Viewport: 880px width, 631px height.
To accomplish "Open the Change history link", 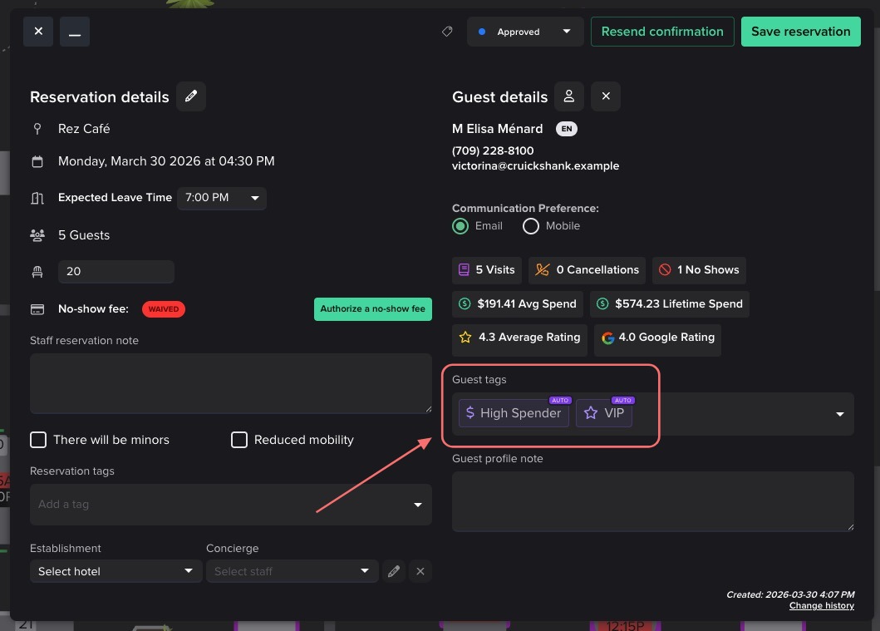I will coord(821,605).
